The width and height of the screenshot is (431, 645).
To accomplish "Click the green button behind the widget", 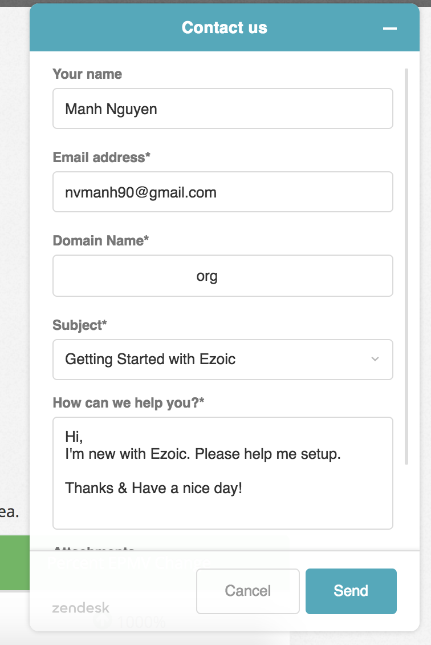I will 15,563.
